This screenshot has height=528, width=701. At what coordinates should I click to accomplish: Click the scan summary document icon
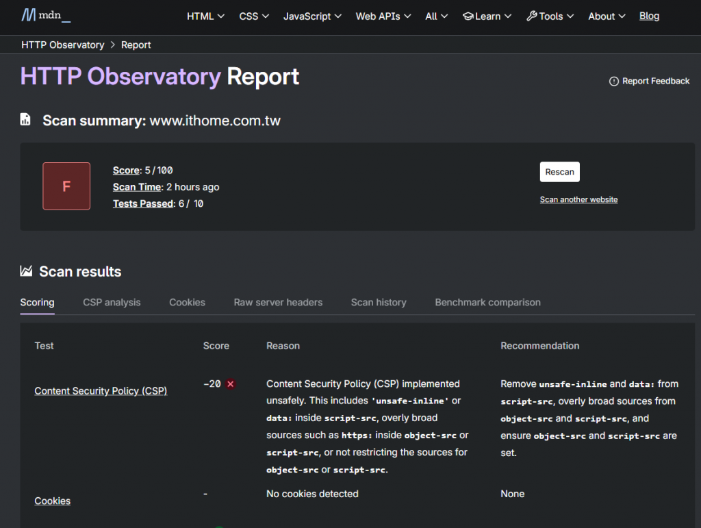pyautogui.click(x=25, y=119)
